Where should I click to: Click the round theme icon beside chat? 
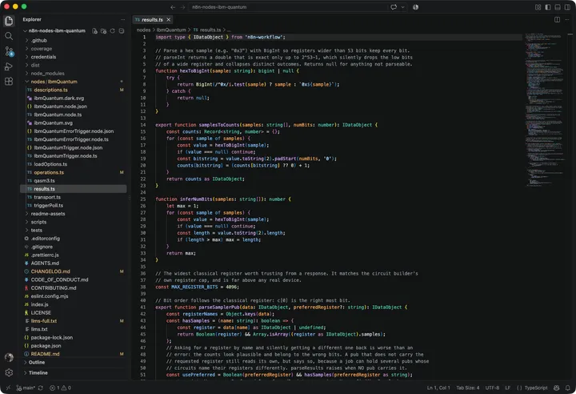click(415, 7)
